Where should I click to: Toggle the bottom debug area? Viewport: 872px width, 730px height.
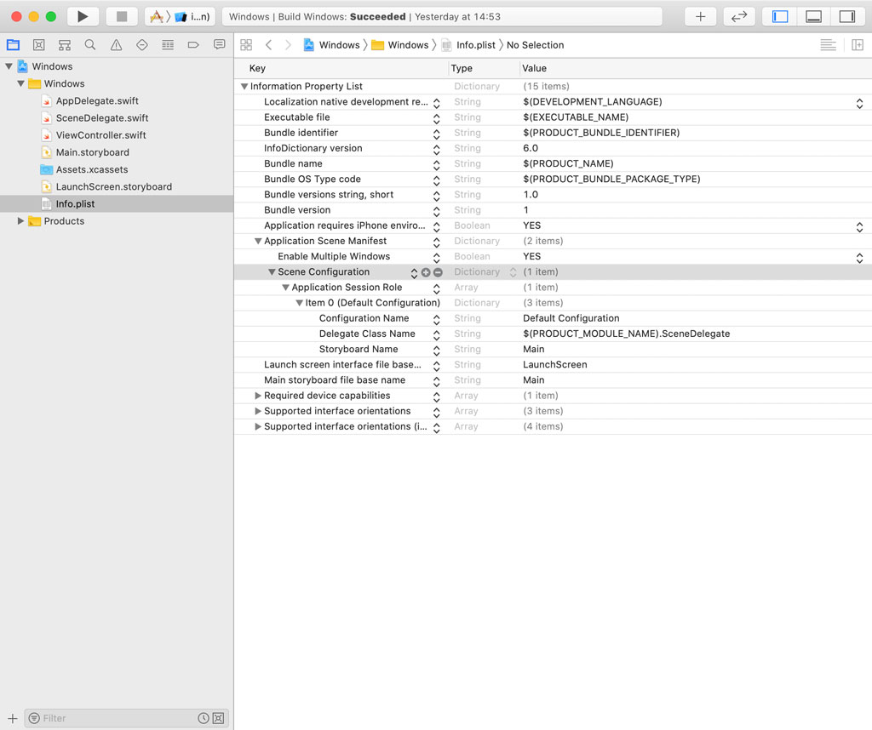tap(812, 16)
